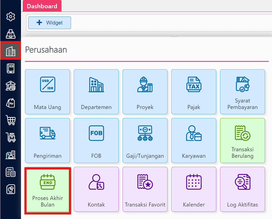The height and width of the screenshot is (219, 272).
Task: Open Transaksi Favorit
Action: [x=145, y=189]
